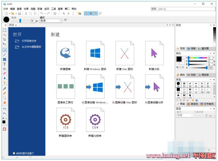Select the eyedropper color picker tool

click(x=5, y=89)
